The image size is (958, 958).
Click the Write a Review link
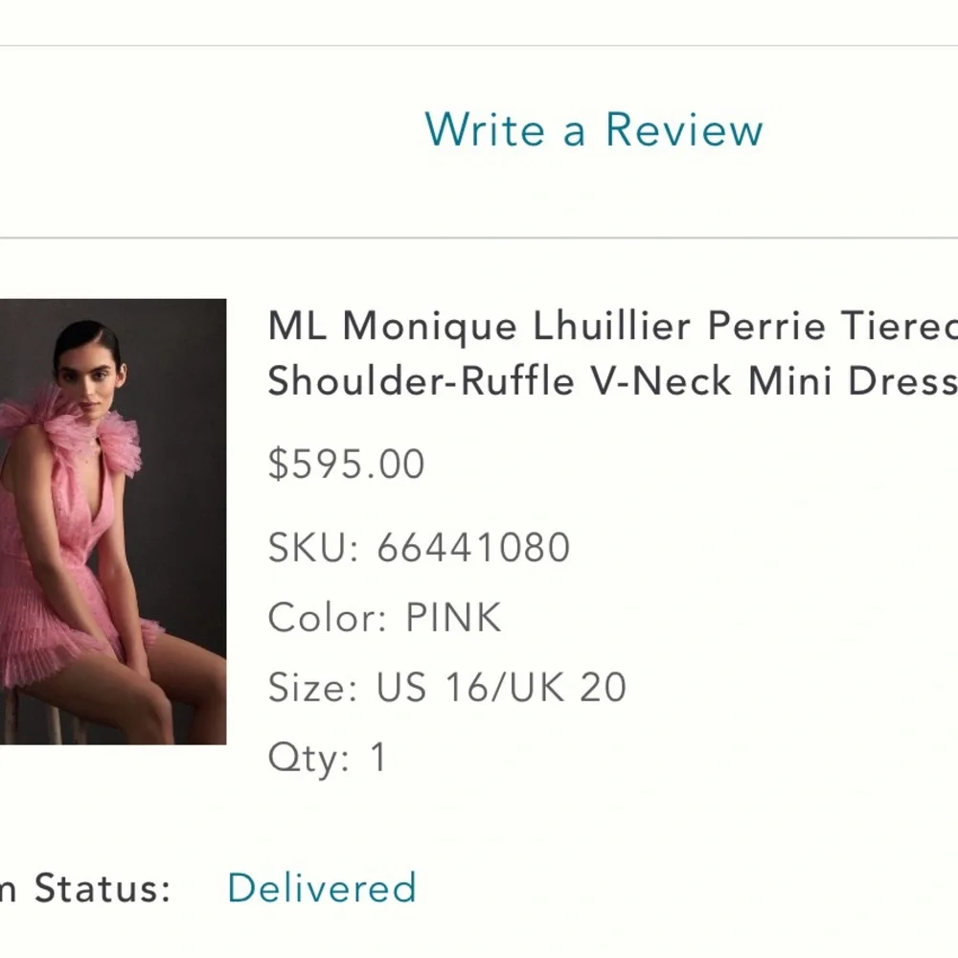click(592, 131)
